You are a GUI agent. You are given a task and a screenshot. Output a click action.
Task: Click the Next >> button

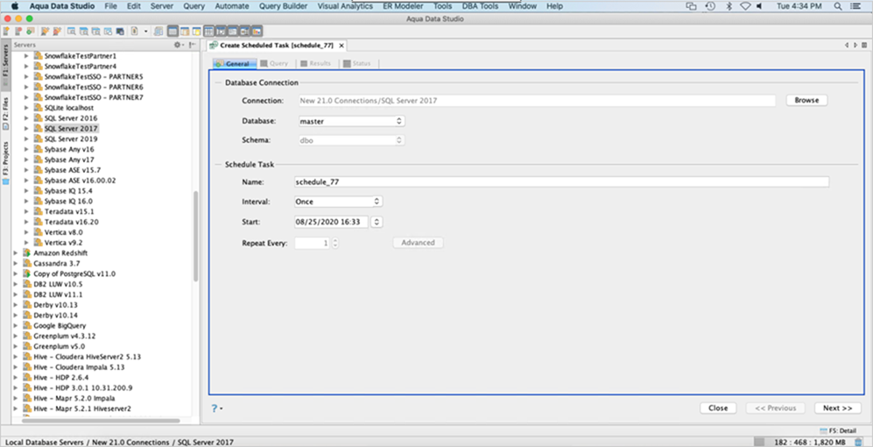coord(838,408)
